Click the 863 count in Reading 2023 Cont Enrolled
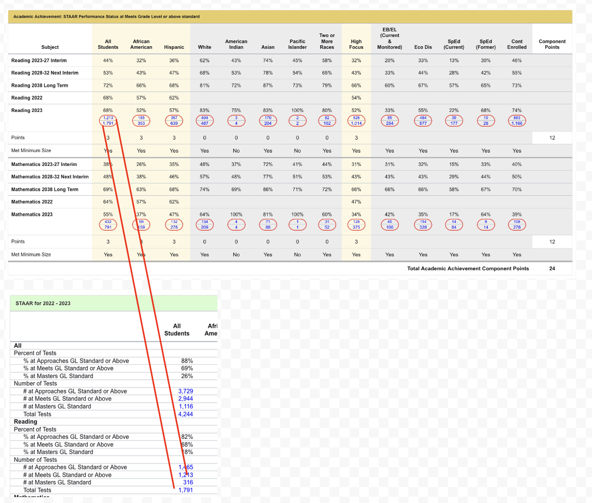The image size is (592, 503). click(x=517, y=118)
